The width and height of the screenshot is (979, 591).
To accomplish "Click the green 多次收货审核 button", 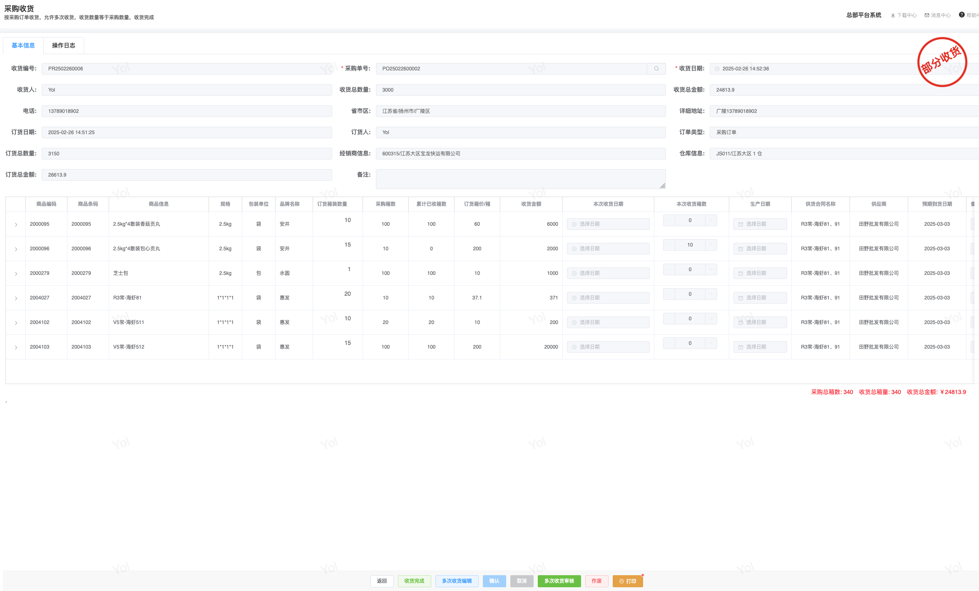I will [559, 581].
